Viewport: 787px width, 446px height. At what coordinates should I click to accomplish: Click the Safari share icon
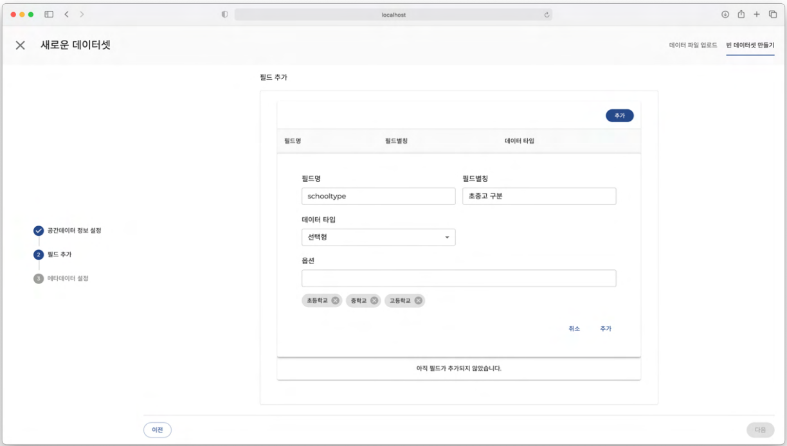click(741, 14)
